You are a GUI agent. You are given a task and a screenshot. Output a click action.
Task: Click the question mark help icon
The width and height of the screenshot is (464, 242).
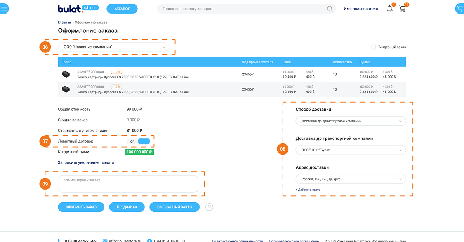pyautogui.click(x=209, y=207)
